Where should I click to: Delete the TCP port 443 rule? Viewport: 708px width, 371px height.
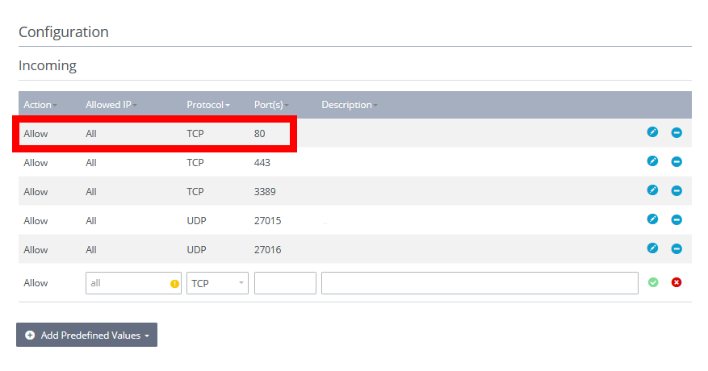click(x=677, y=161)
